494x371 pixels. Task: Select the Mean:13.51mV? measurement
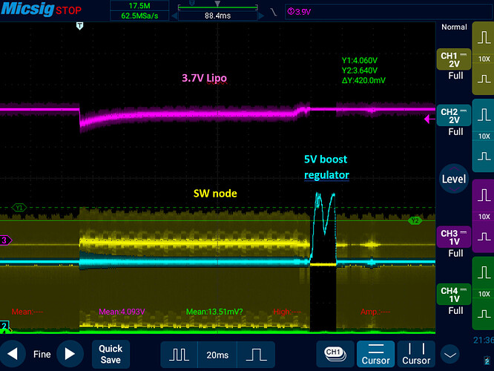(214, 312)
